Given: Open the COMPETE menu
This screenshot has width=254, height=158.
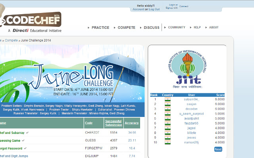Looking at the screenshot, I should [126, 28].
